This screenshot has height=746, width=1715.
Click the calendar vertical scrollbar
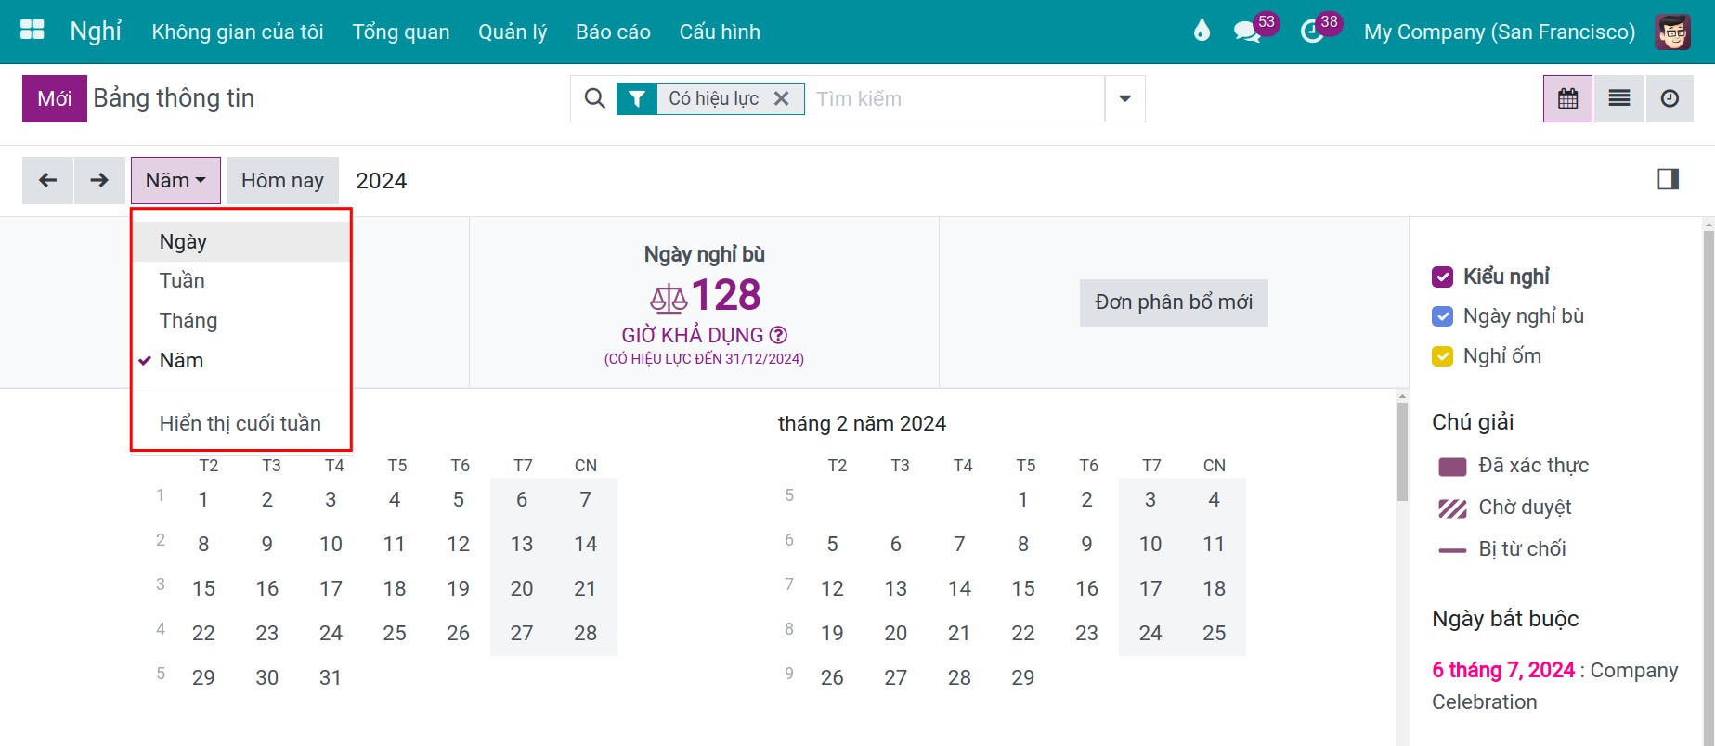(1402, 452)
